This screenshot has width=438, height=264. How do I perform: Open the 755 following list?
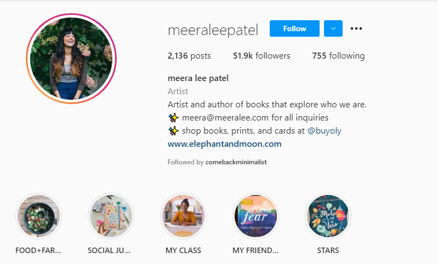pyautogui.click(x=338, y=56)
